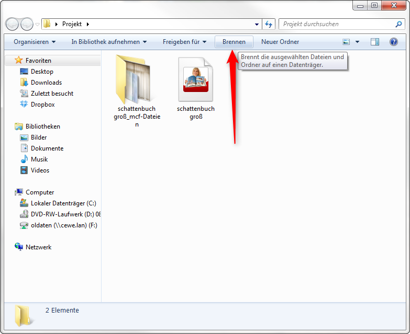Open In Bibliothek aufnehmen menu
Viewport: 410px width, 334px height.
pos(109,42)
